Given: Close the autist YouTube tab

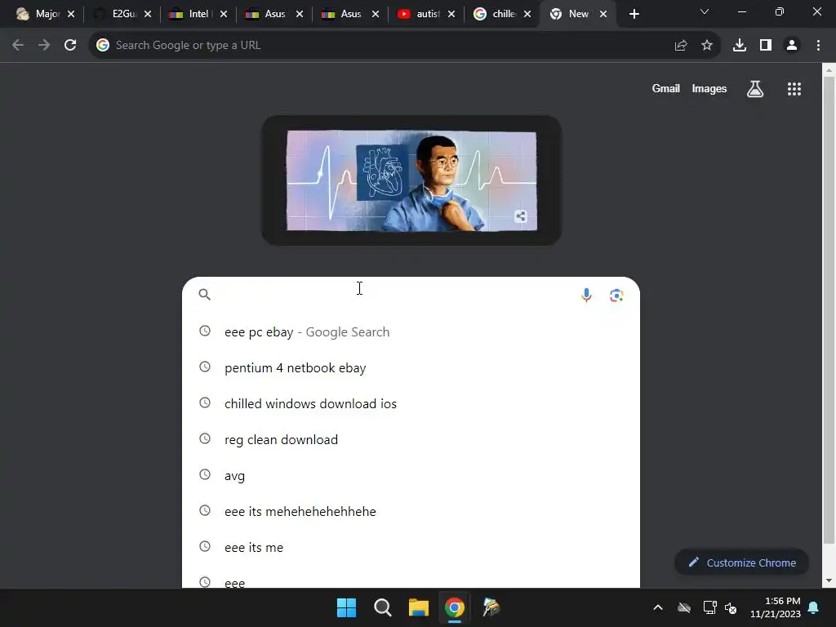Looking at the screenshot, I should click(x=451, y=15).
